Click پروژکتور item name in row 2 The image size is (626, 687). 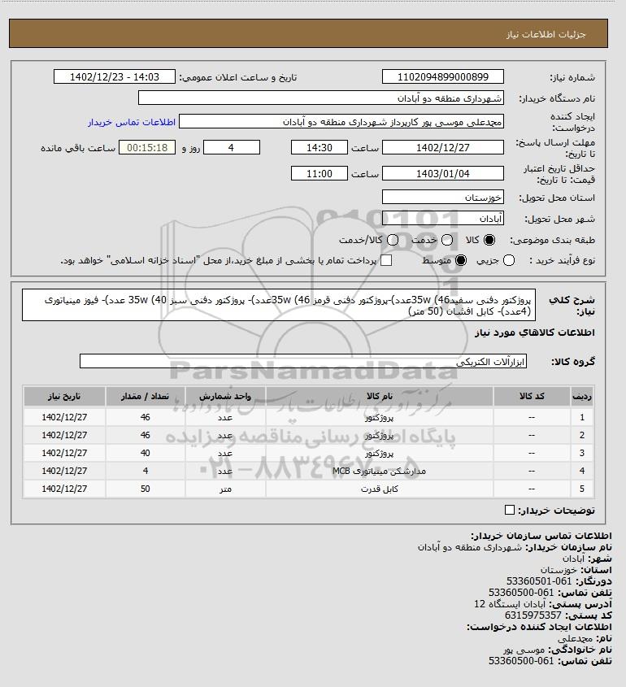tap(380, 436)
